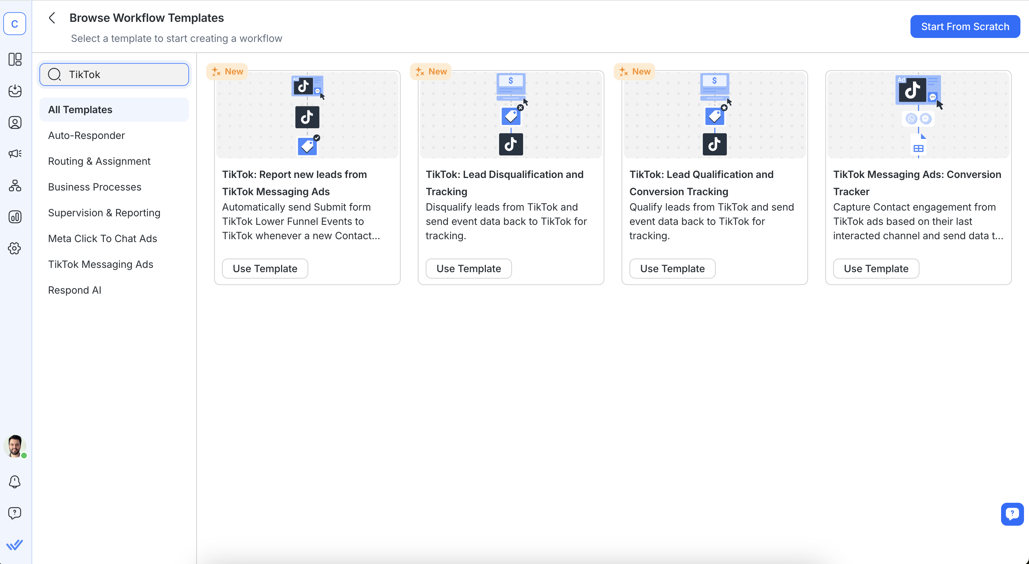Click the TikTok search input field

tap(114, 74)
